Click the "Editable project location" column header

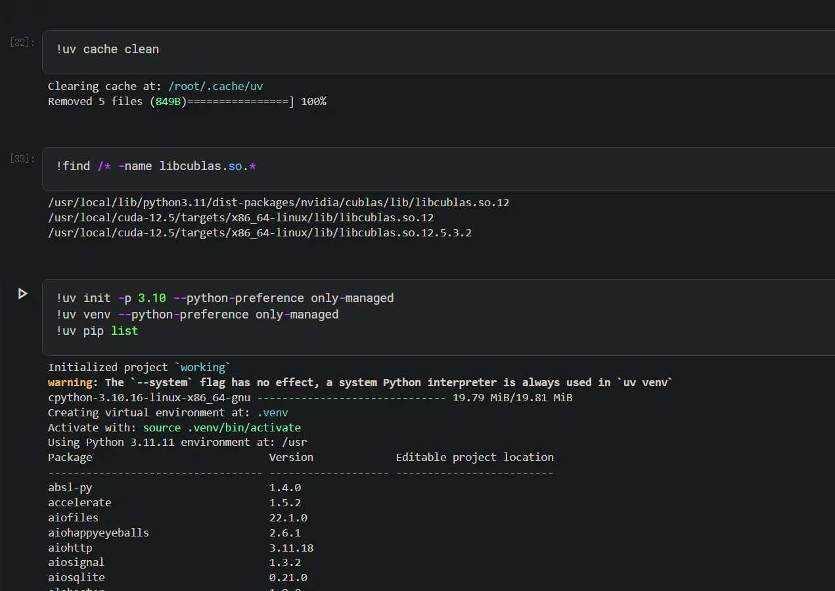click(474, 457)
